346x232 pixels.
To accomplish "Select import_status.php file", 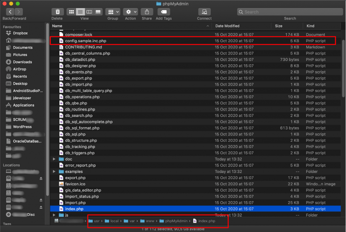I will (196, 196).
